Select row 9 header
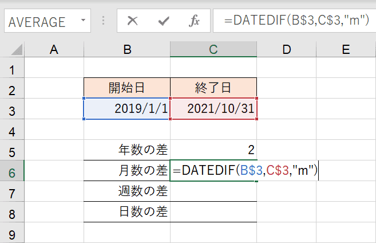 (12, 233)
